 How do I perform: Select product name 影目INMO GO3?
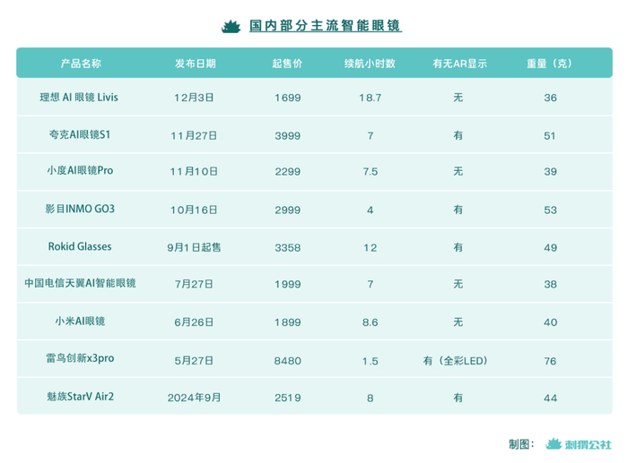click(x=80, y=209)
